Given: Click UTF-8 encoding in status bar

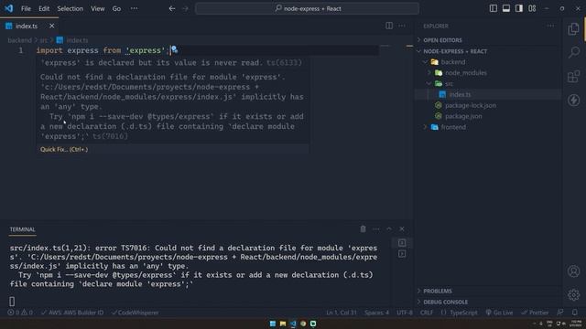Looking at the screenshot, I should coord(405,313).
